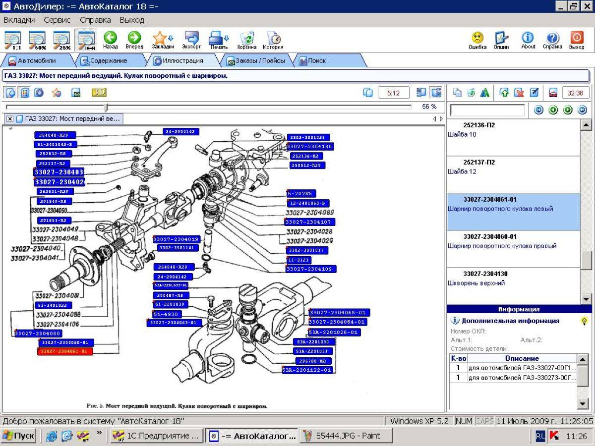Expand the Закладки bookmarks dropdown
Viewport: 595px width, 446px height.
(x=171, y=38)
